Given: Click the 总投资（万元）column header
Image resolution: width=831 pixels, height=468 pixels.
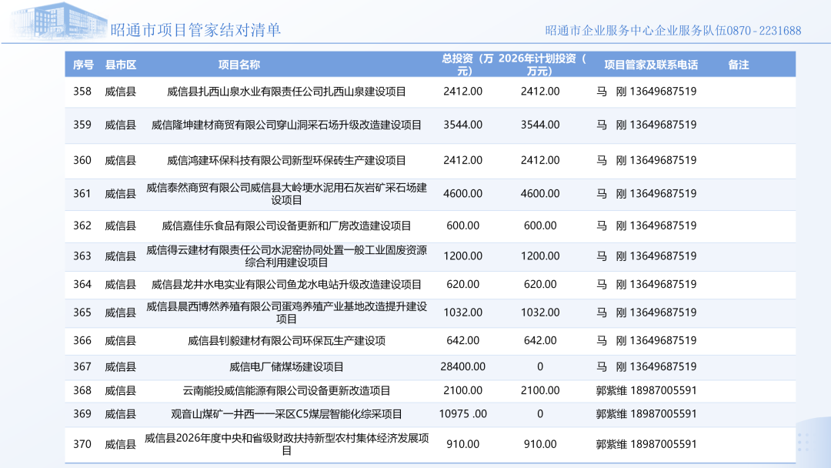Looking at the screenshot, I should [x=467, y=65].
